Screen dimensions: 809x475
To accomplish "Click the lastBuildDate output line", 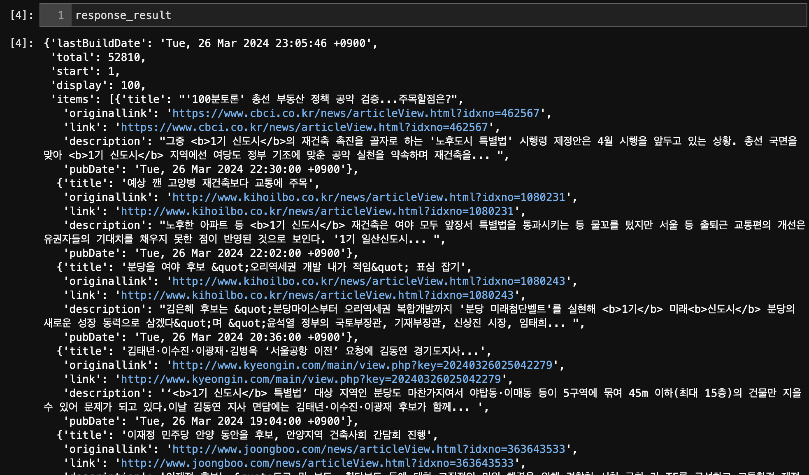I will 211,43.
